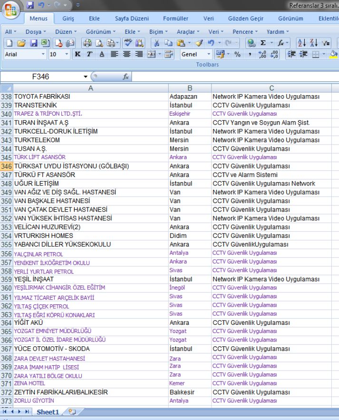The image size is (339, 420).
Task: Center align text icon
Action: (x=126, y=54)
